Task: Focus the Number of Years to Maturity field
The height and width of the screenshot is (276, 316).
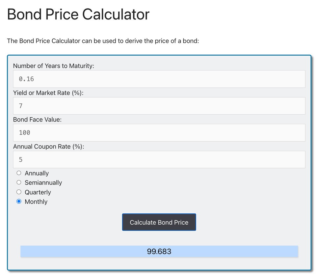Action: click(x=159, y=79)
